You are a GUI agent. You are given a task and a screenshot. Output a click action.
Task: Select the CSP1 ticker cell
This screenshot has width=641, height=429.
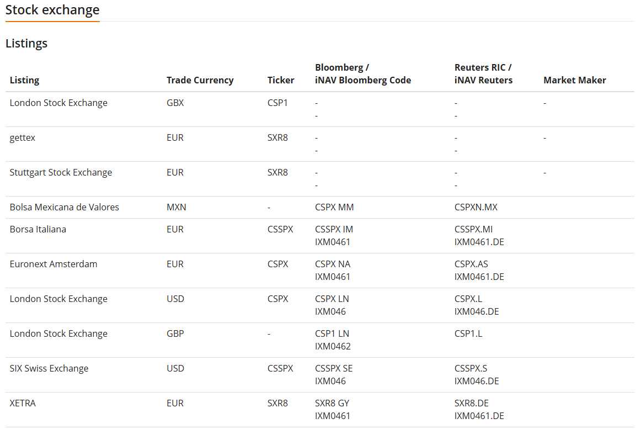coord(277,103)
